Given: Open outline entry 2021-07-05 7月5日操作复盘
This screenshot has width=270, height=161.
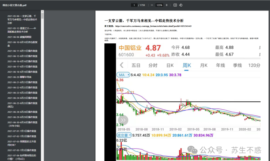Looking at the screenshot, I should click(x=22, y=150).
